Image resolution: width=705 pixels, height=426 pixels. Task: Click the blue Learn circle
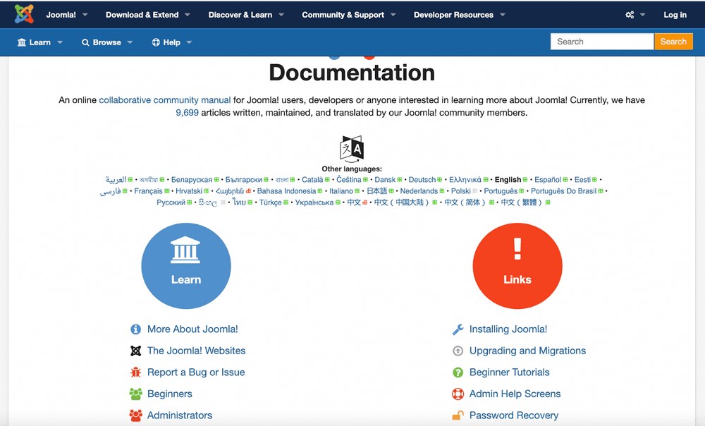[186, 266]
